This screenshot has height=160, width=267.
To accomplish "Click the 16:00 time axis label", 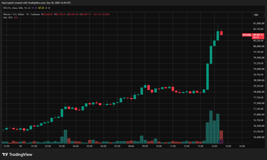I will pos(242,146).
